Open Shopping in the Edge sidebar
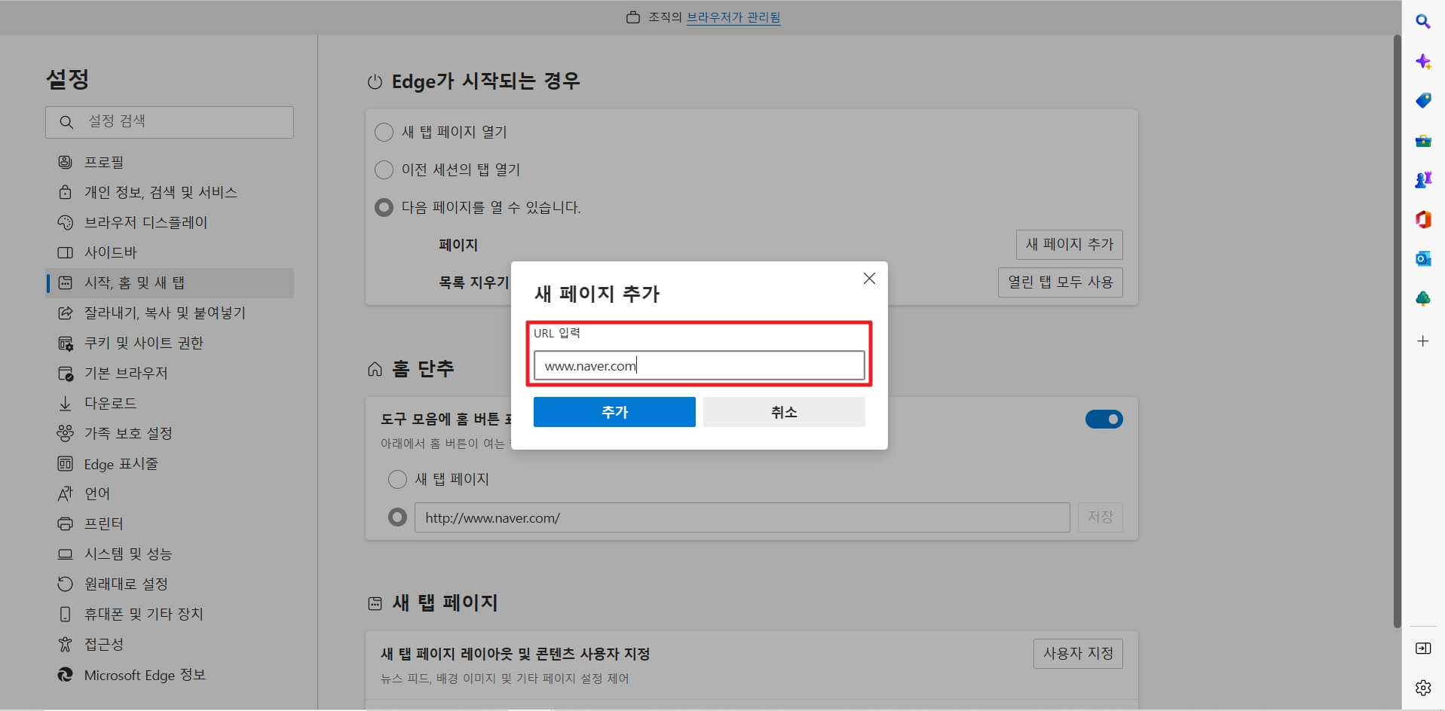 1423,100
